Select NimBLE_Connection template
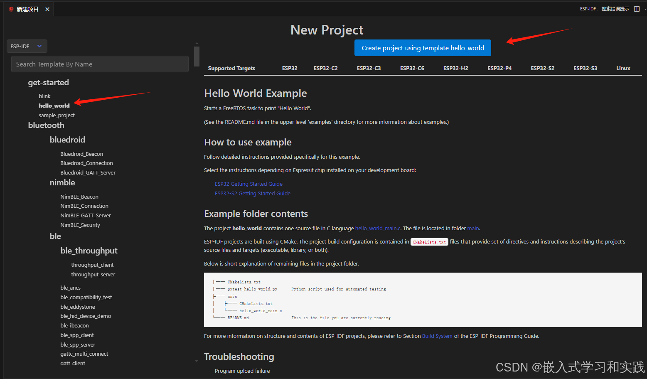Screen dimensions: 647x379 (x=84, y=206)
